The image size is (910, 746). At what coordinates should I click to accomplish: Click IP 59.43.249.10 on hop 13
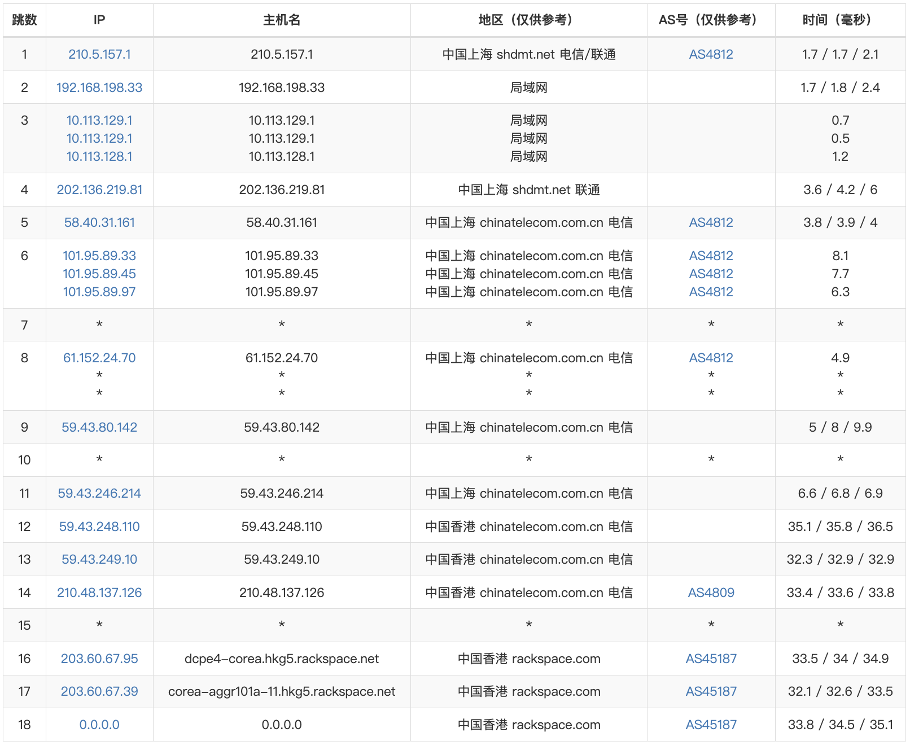click(99, 559)
